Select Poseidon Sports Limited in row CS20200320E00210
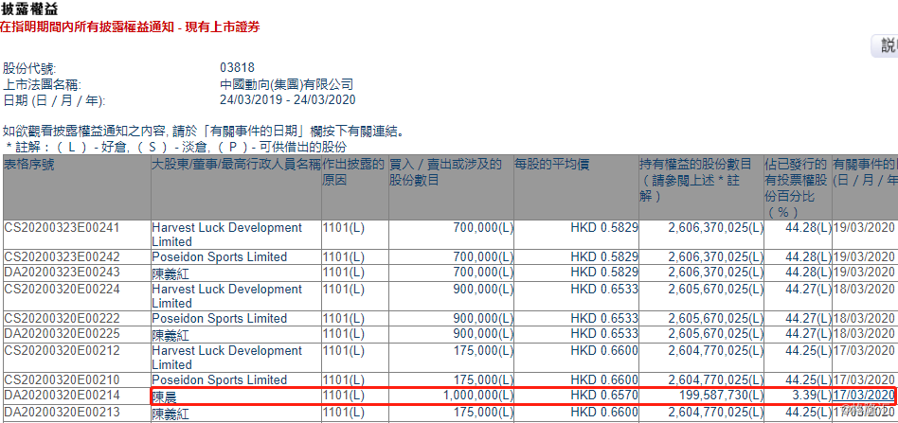Viewport: 898px width, 423px height. coord(220,379)
